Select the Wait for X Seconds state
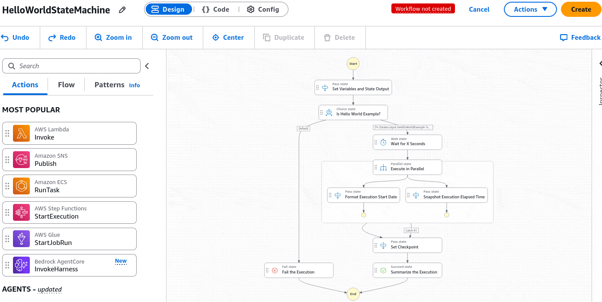The width and height of the screenshot is (602, 302). [407, 142]
